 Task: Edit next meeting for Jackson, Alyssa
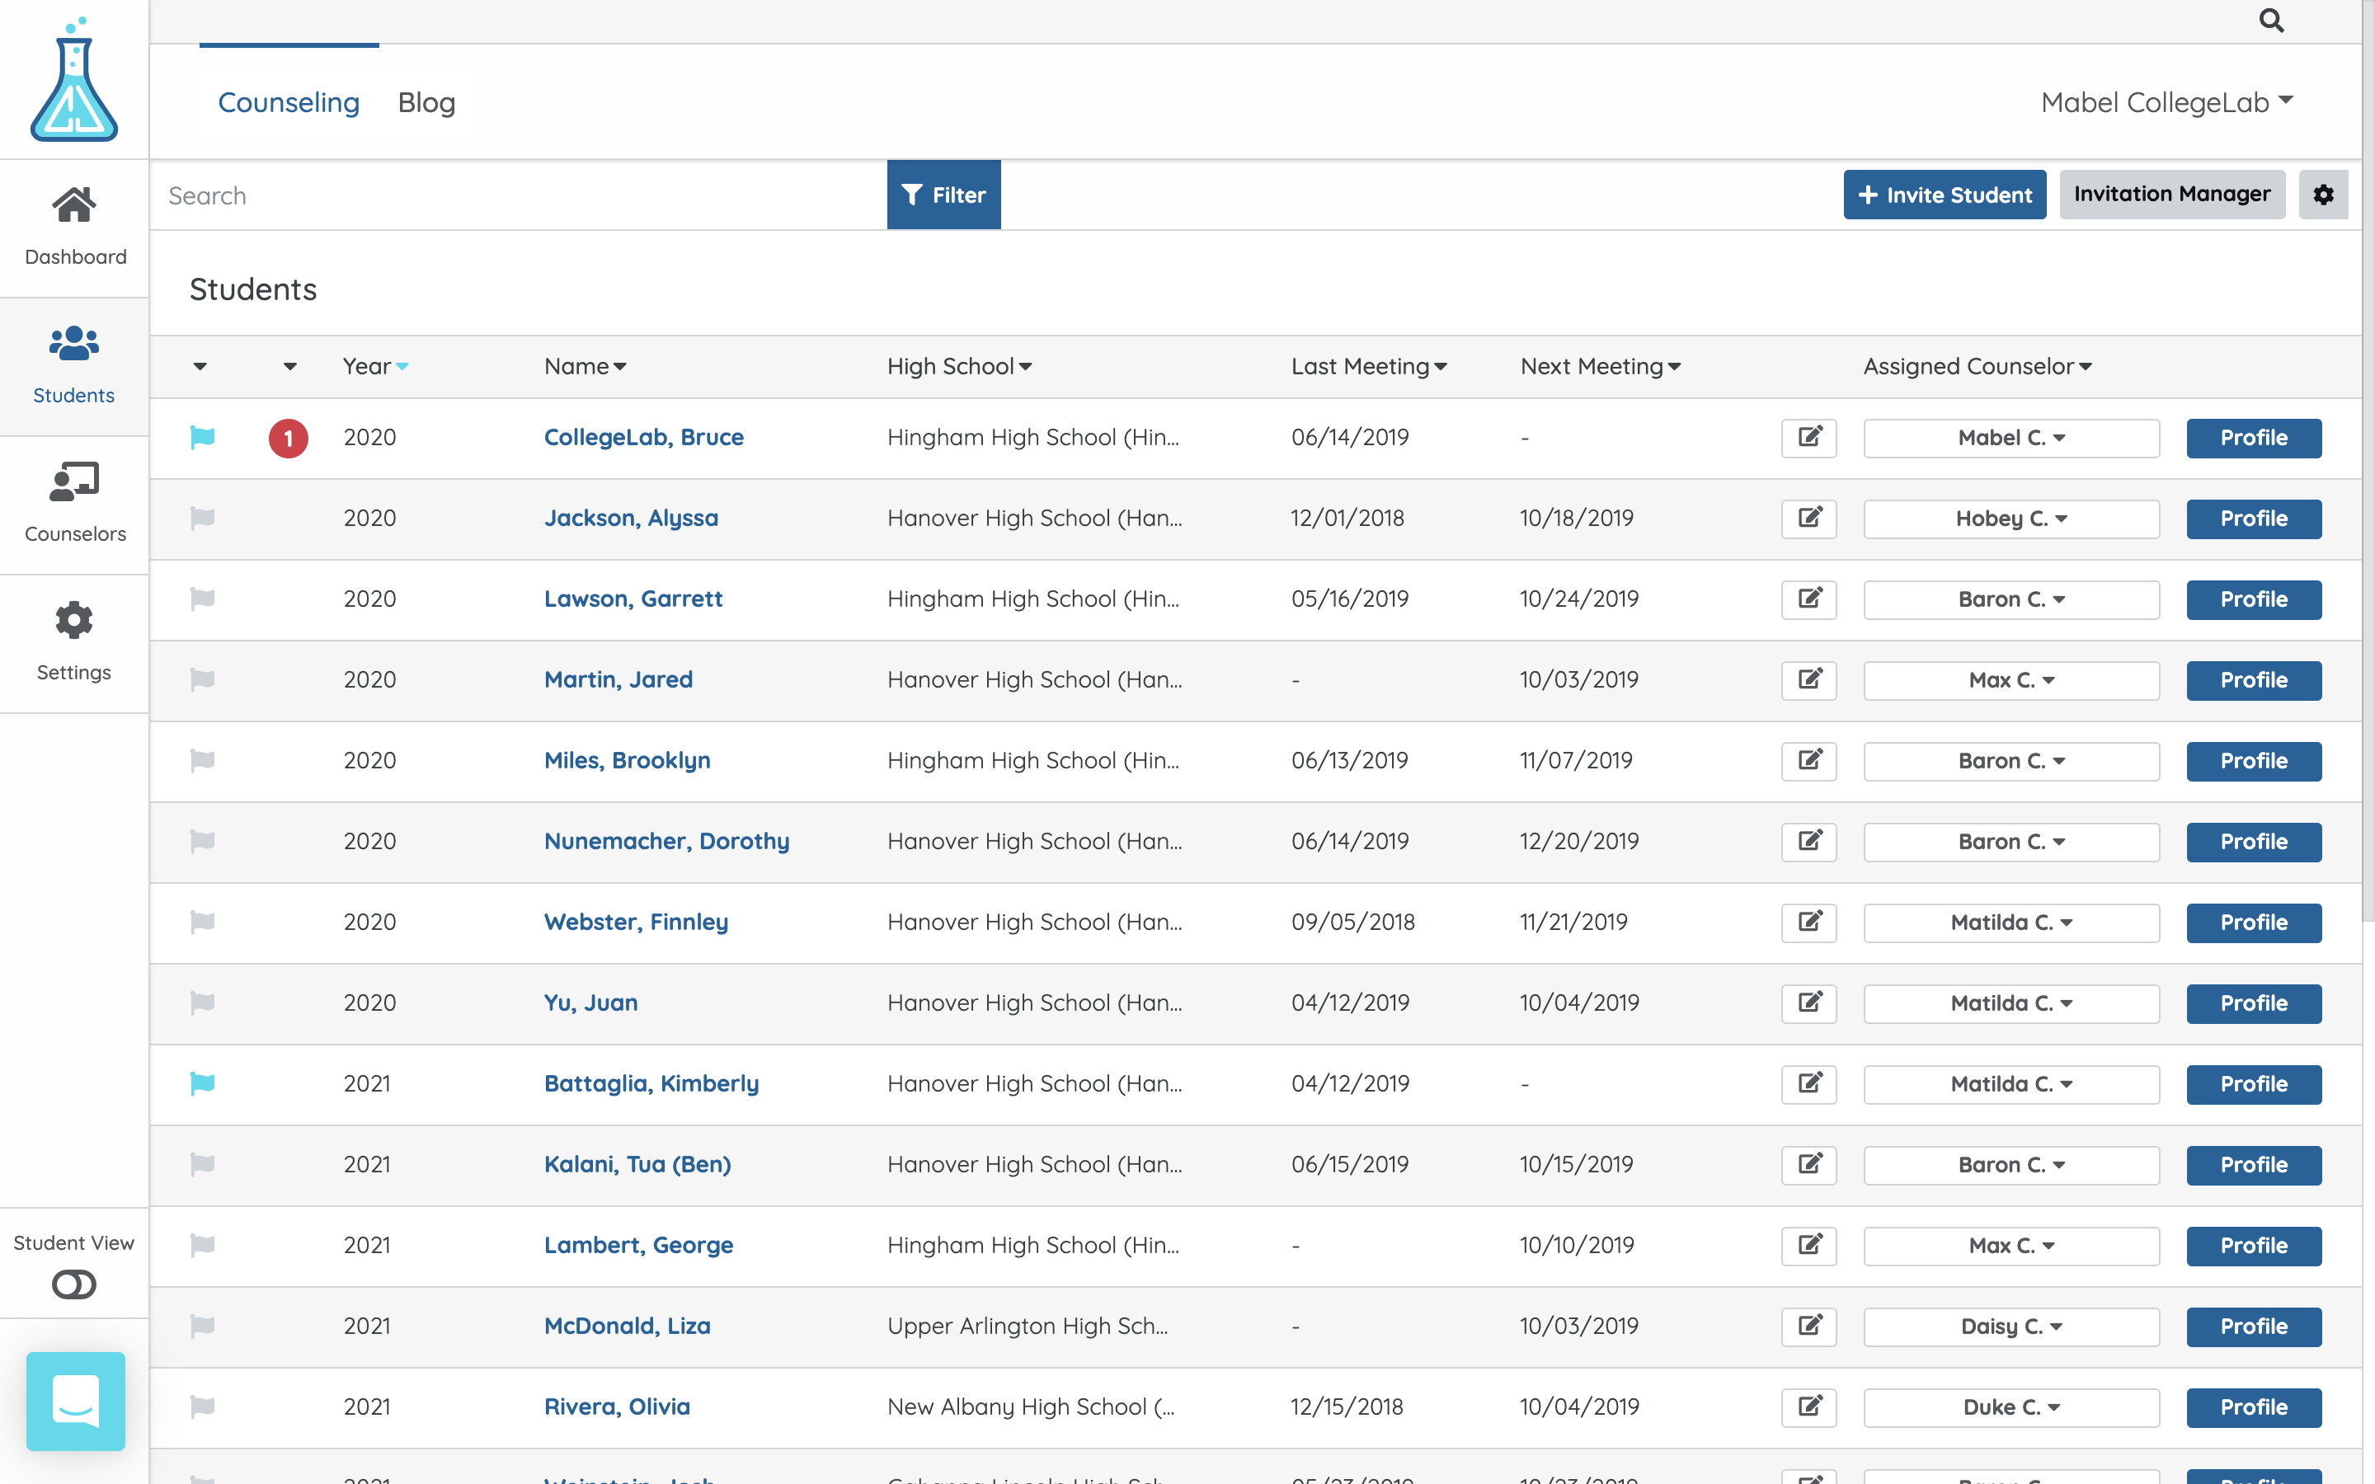coord(1808,519)
